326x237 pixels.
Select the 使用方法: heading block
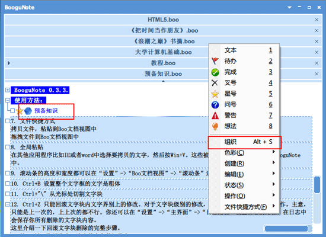pos(28,100)
